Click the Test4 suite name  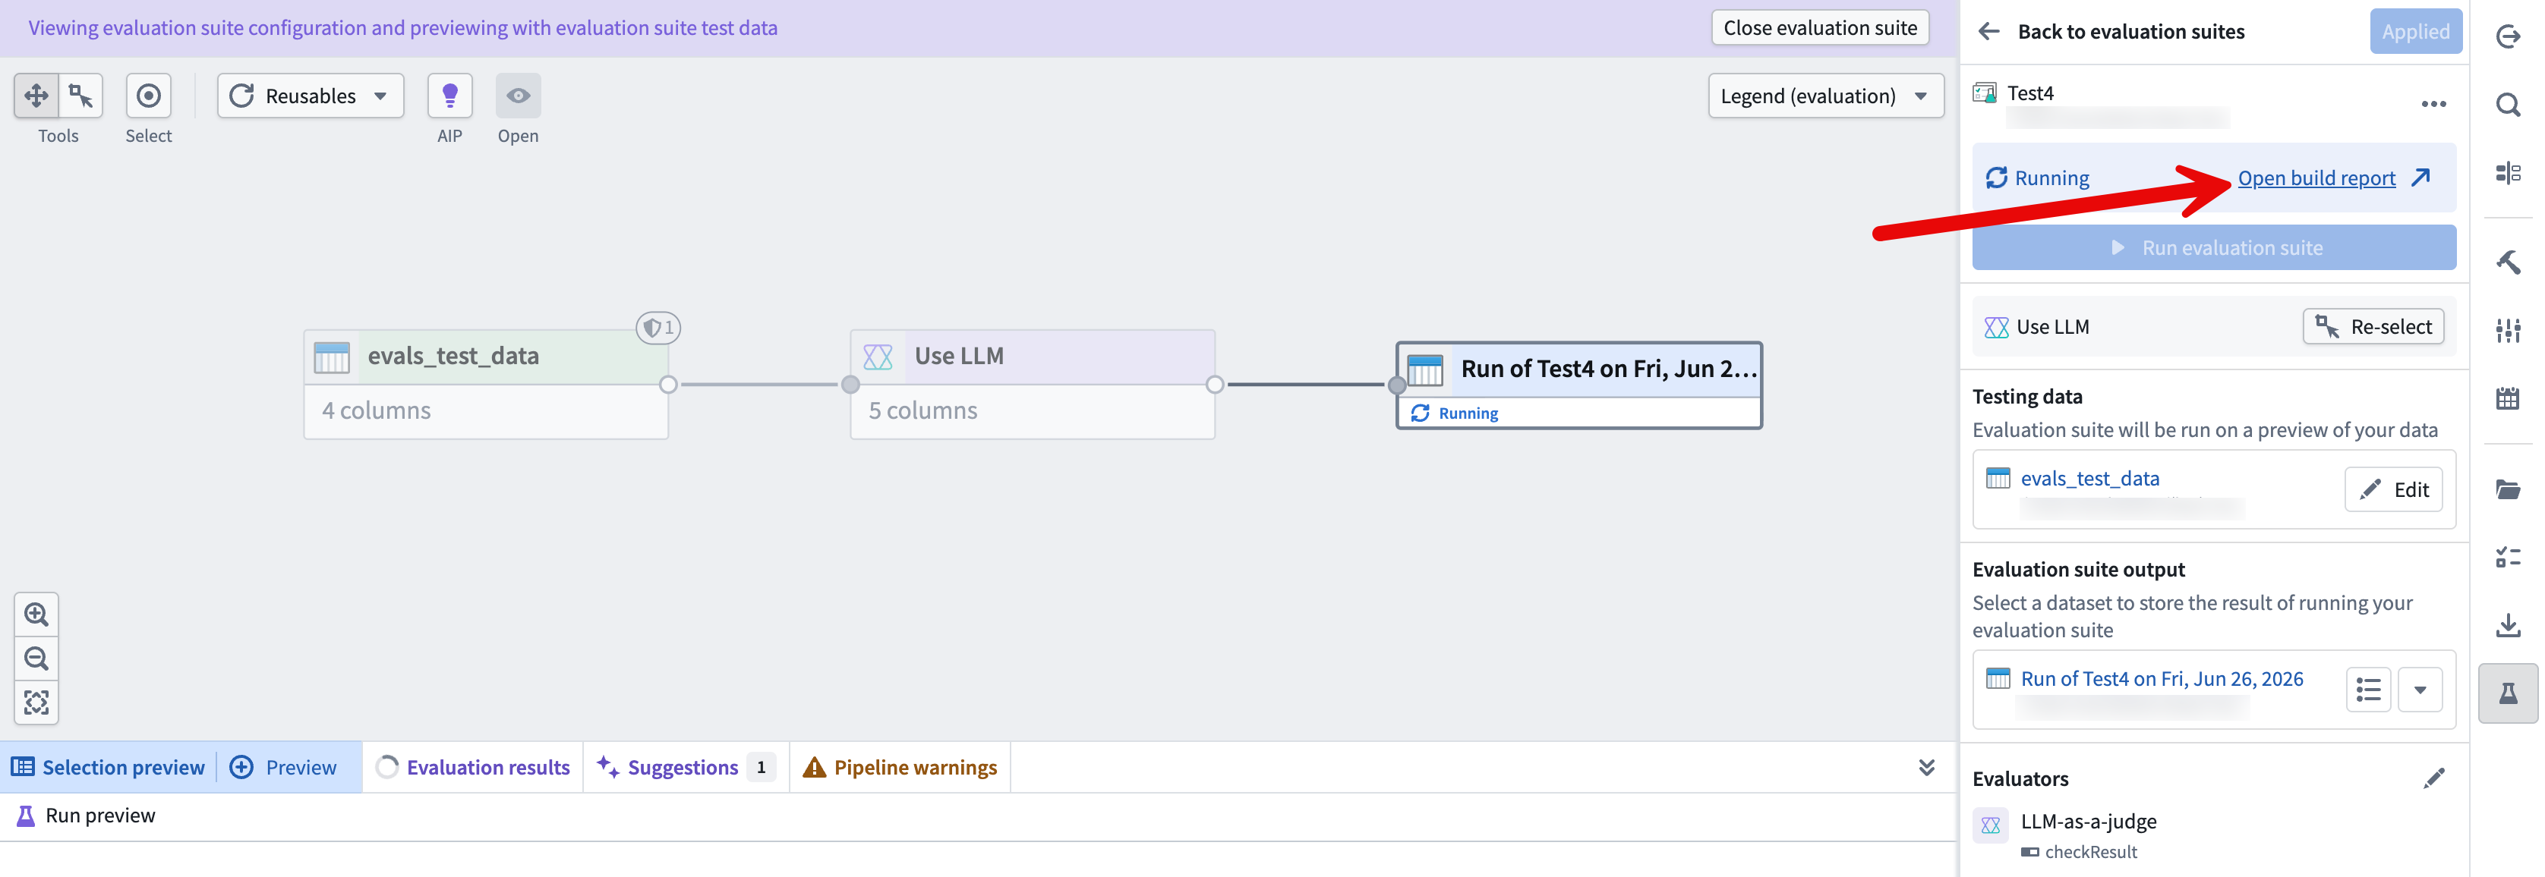click(x=2030, y=93)
